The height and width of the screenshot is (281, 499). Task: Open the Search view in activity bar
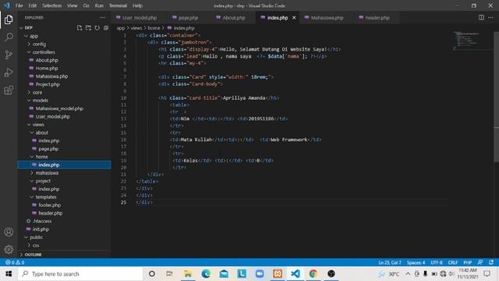9,37
